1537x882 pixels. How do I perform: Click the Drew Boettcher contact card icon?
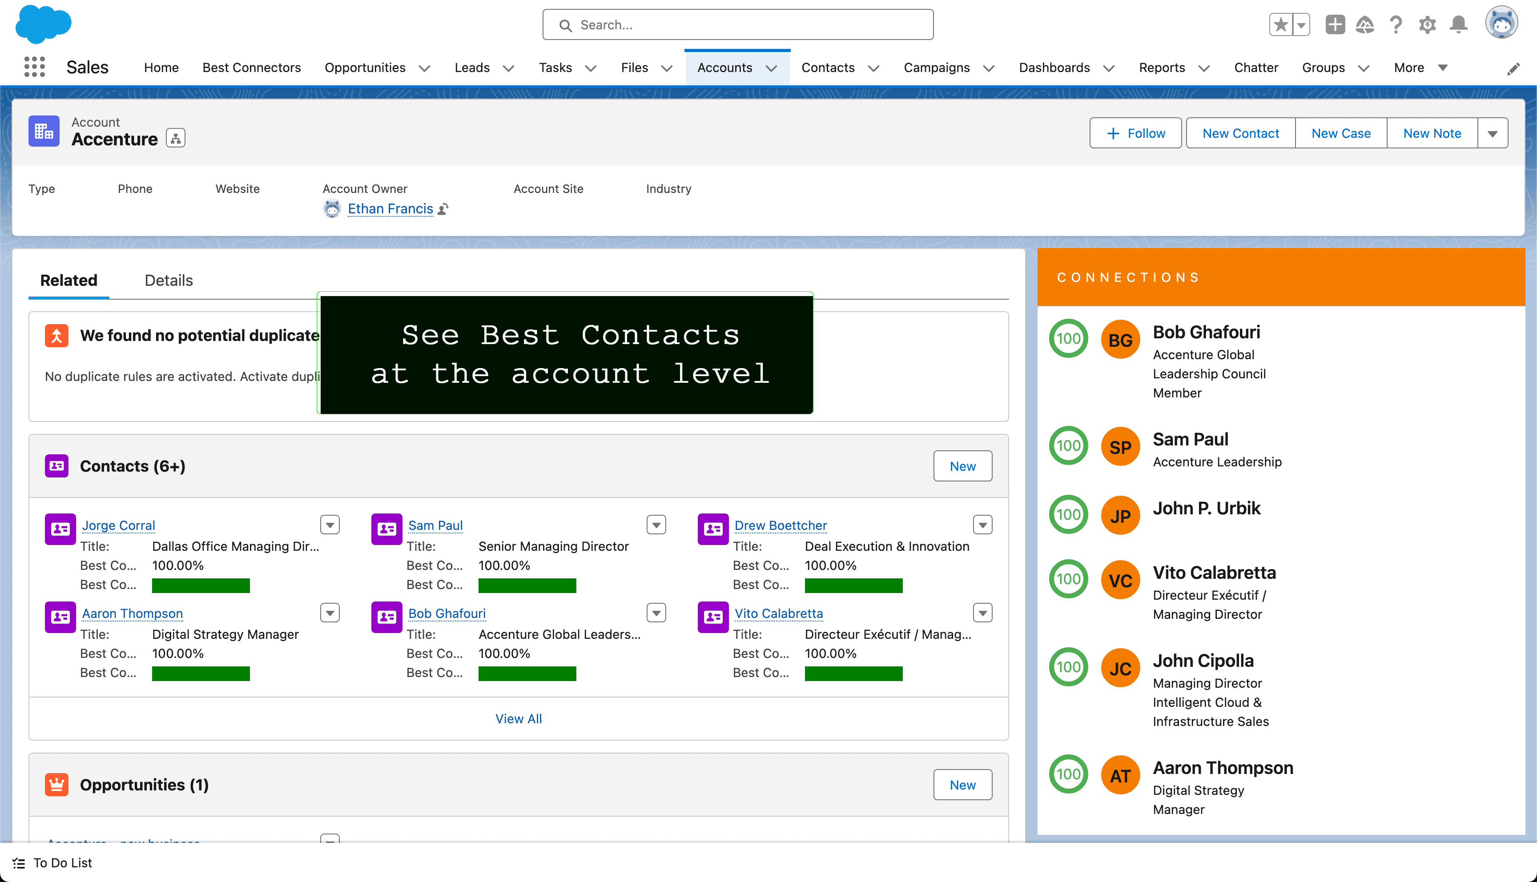[x=713, y=529]
